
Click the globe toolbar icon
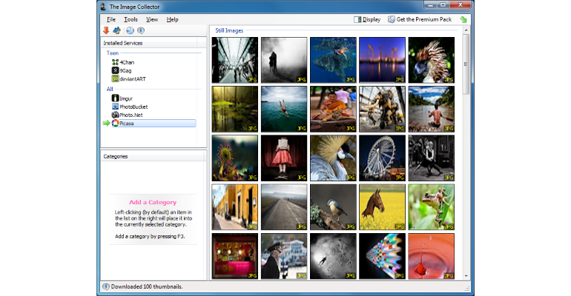pos(130,30)
